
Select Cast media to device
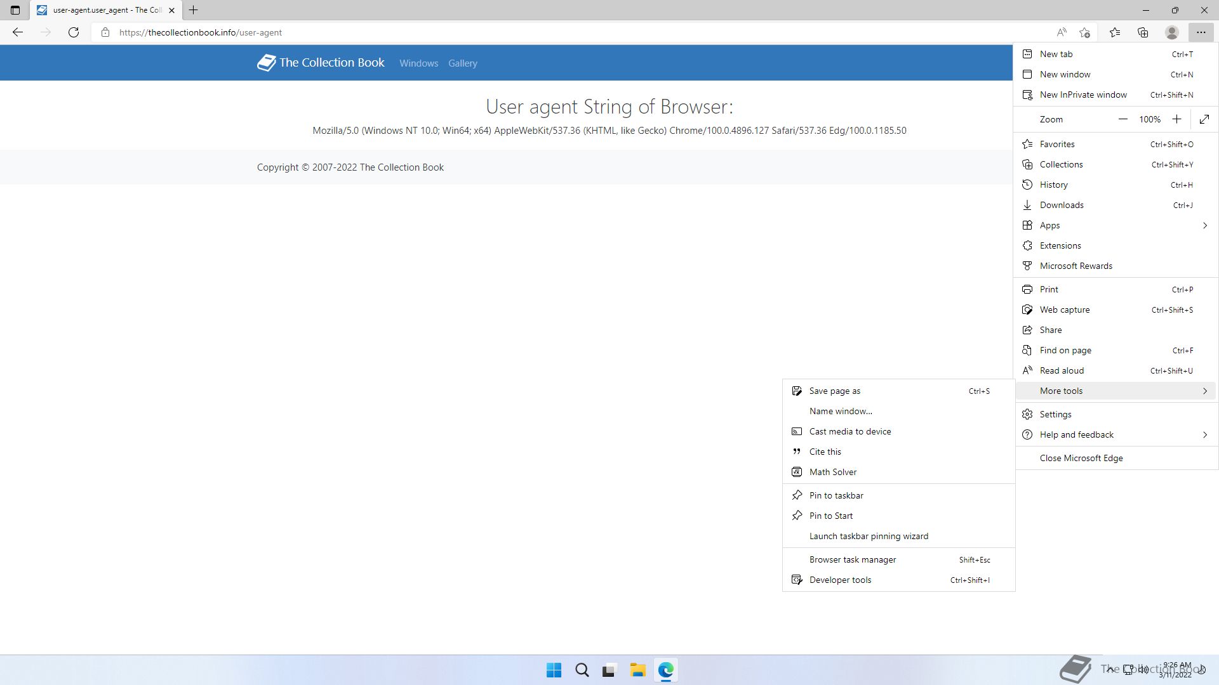[898, 431]
